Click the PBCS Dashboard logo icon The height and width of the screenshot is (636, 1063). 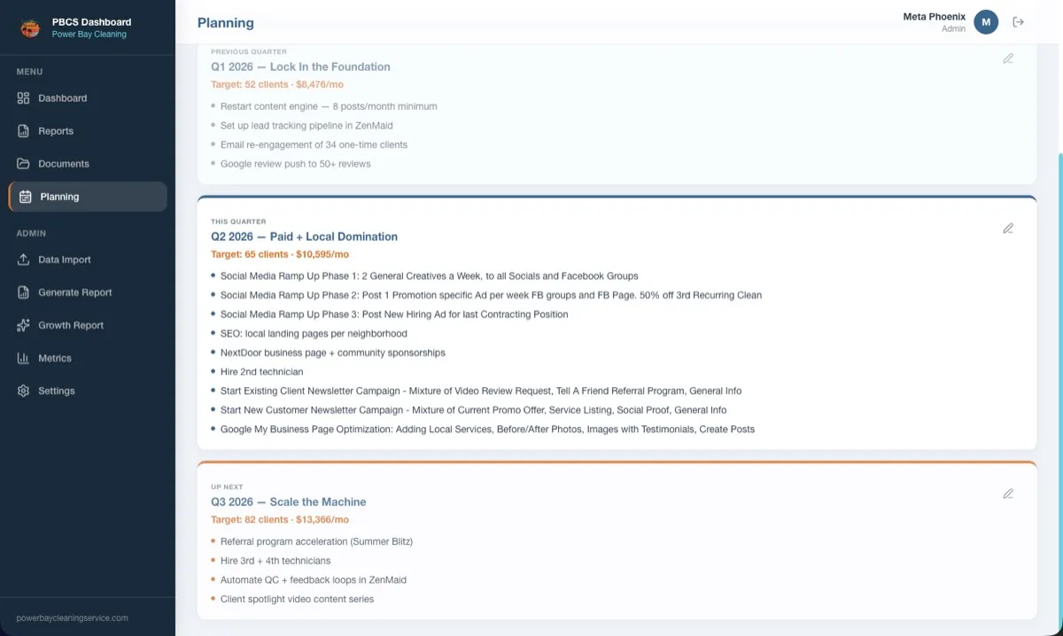click(x=30, y=27)
